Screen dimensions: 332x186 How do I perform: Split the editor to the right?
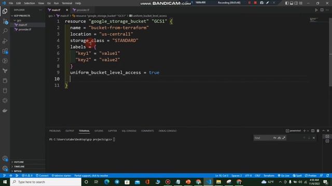pyautogui.click(x=322, y=10)
